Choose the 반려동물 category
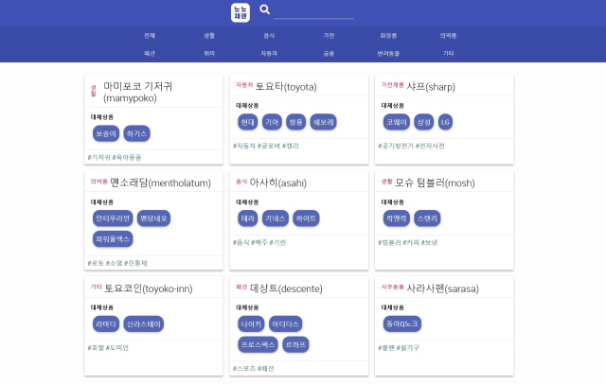606x384 pixels. coord(388,54)
